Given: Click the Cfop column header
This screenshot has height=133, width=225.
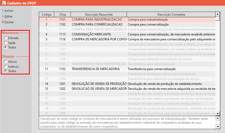Looking at the screenshot, I should [62, 15].
